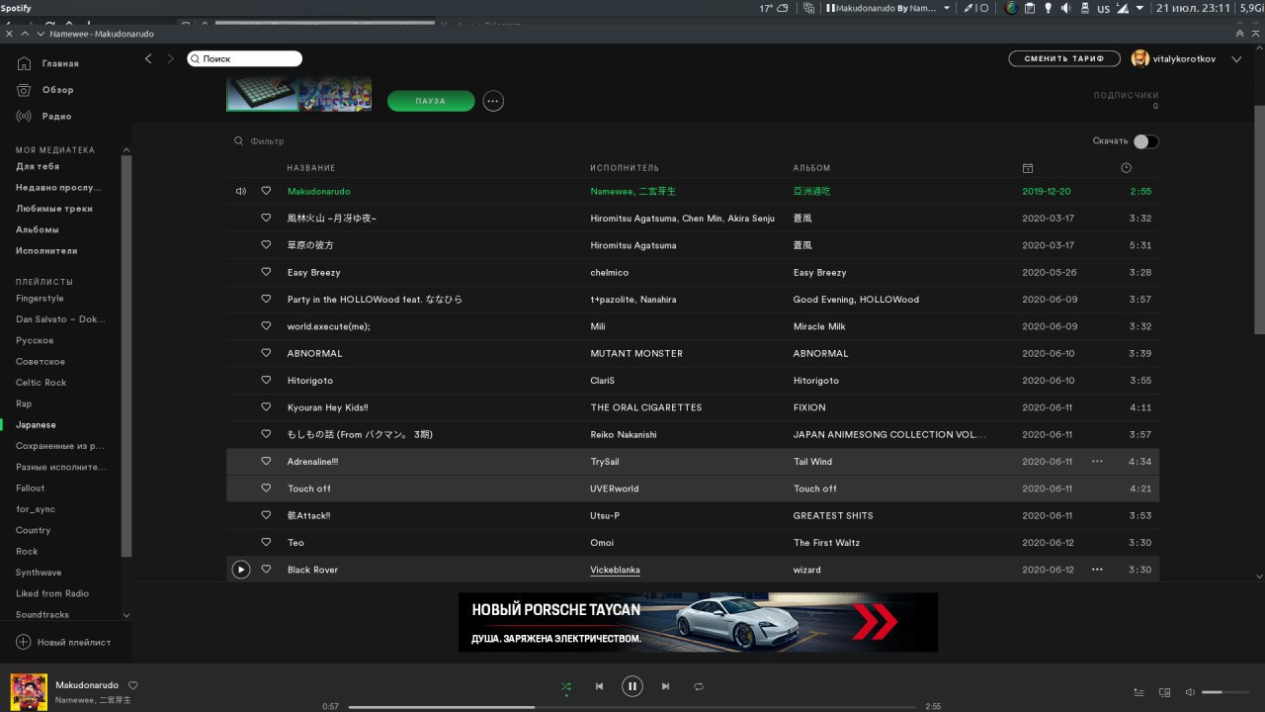Open the Vickeblanka artist link

pos(615,570)
